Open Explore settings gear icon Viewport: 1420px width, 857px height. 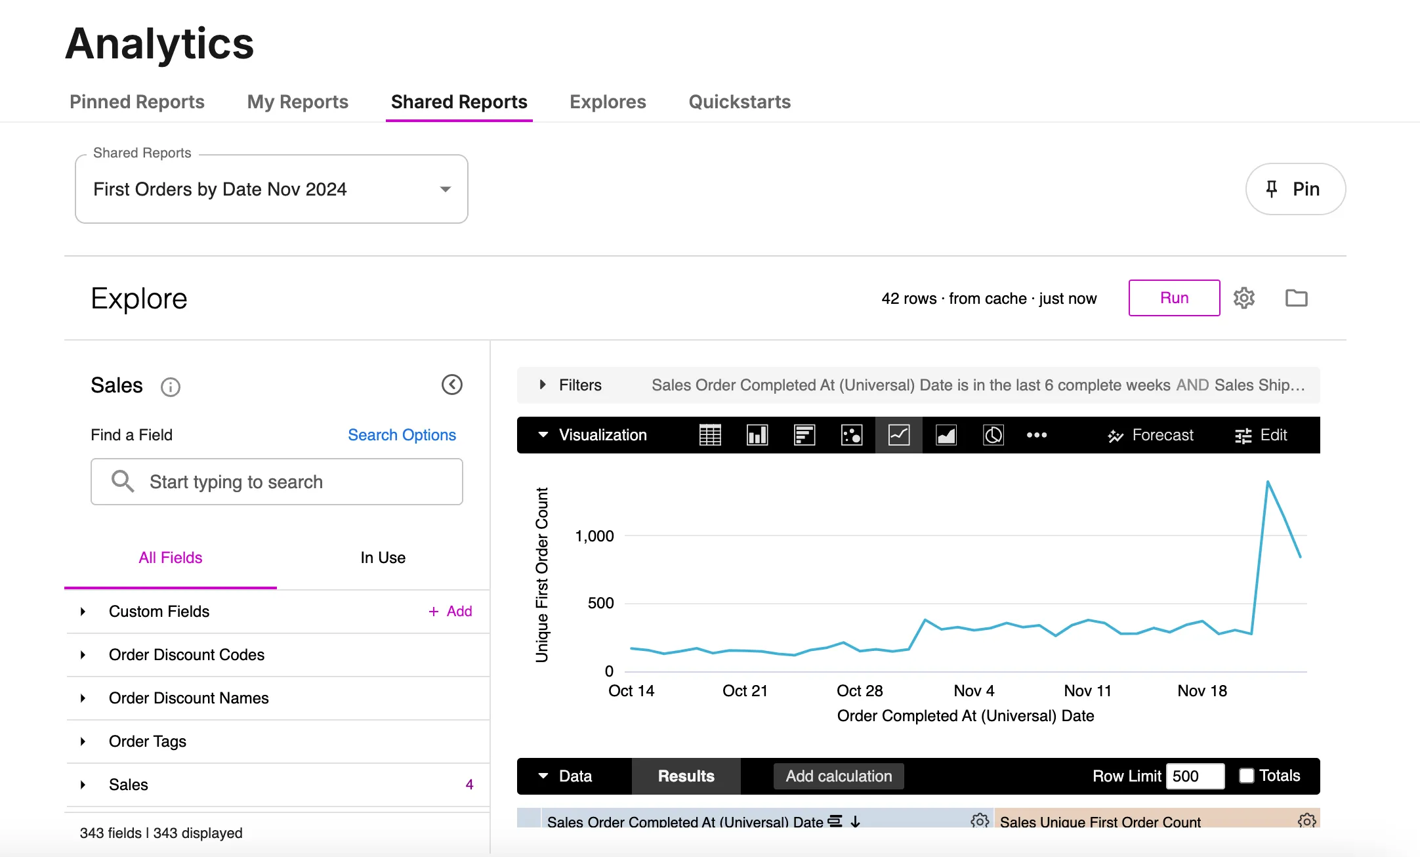pos(1244,298)
